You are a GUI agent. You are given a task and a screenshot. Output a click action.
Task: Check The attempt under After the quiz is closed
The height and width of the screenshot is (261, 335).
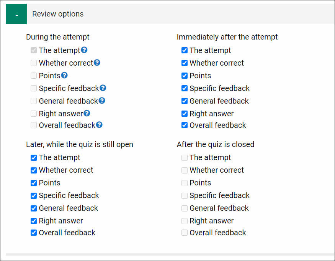pos(185,158)
